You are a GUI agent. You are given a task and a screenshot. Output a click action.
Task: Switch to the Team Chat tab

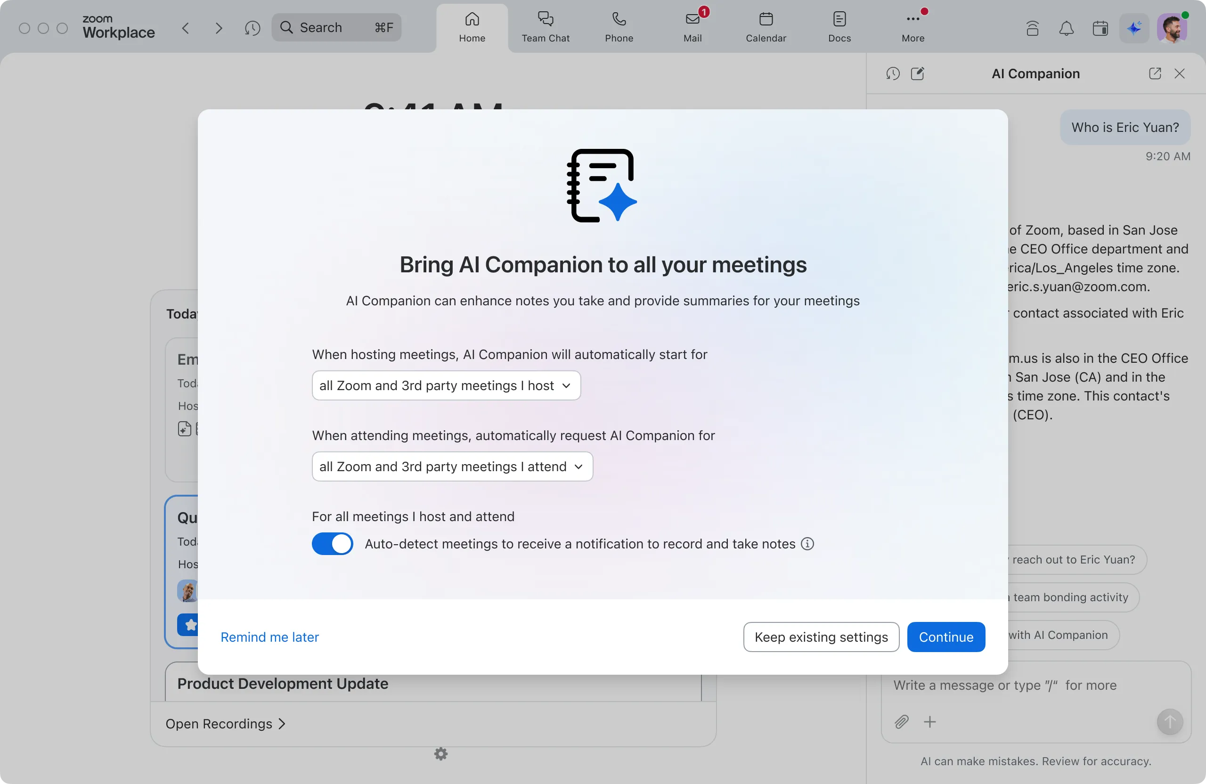coord(545,27)
